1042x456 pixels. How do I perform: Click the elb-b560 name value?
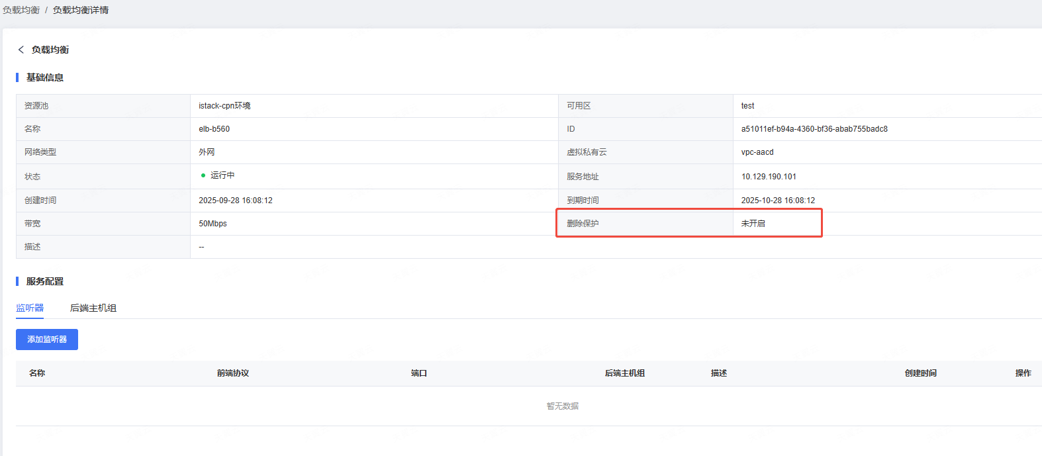[x=214, y=129]
